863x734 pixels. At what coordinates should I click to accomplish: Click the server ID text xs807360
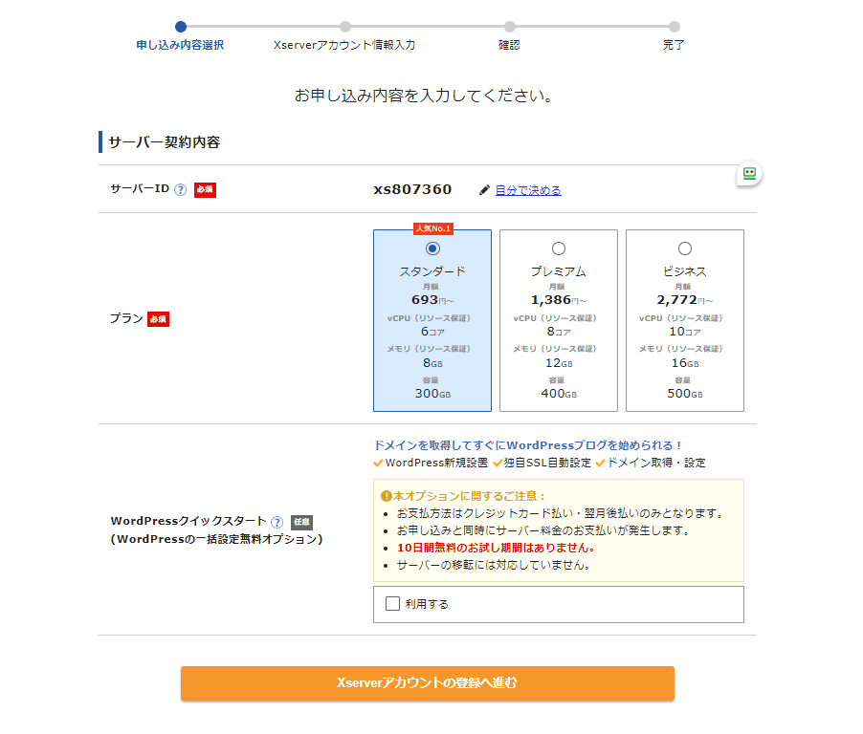coord(412,189)
